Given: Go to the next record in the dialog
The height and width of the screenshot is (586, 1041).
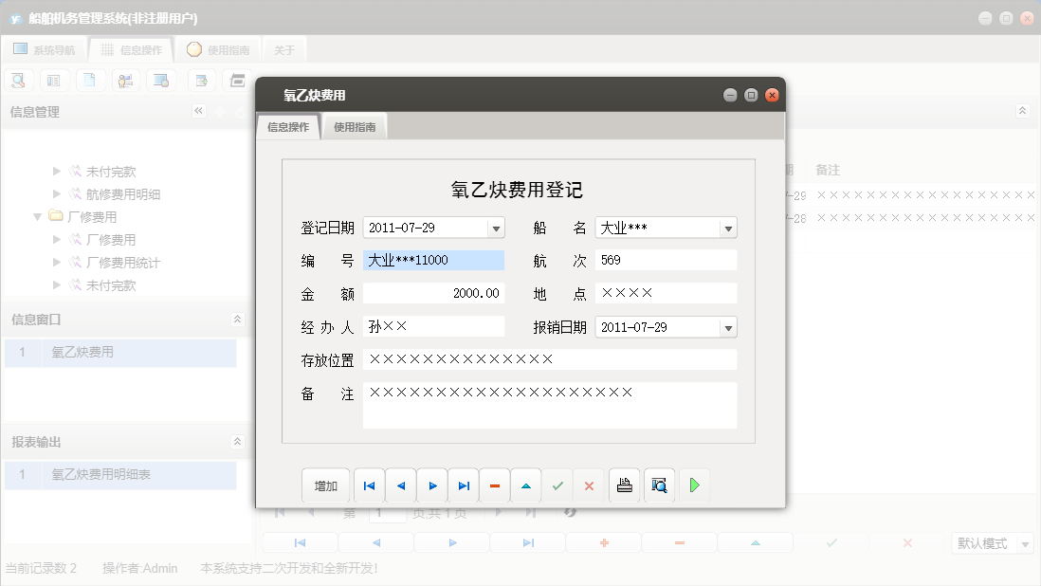Looking at the screenshot, I should click(x=431, y=485).
